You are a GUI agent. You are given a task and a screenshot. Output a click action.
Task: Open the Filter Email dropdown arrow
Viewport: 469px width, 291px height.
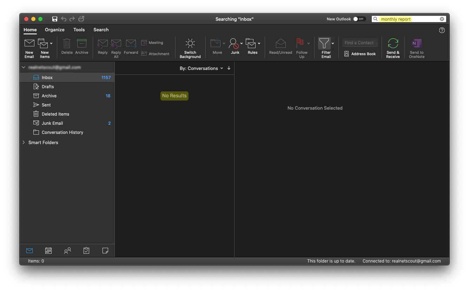[x=333, y=43]
